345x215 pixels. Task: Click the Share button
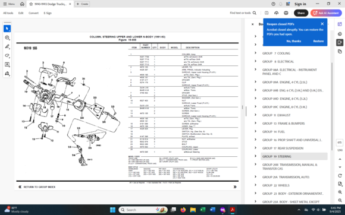(x=301, y=13)
